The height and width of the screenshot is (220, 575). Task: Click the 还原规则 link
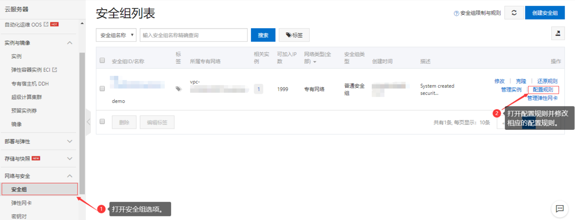click(x=547, y=81)
